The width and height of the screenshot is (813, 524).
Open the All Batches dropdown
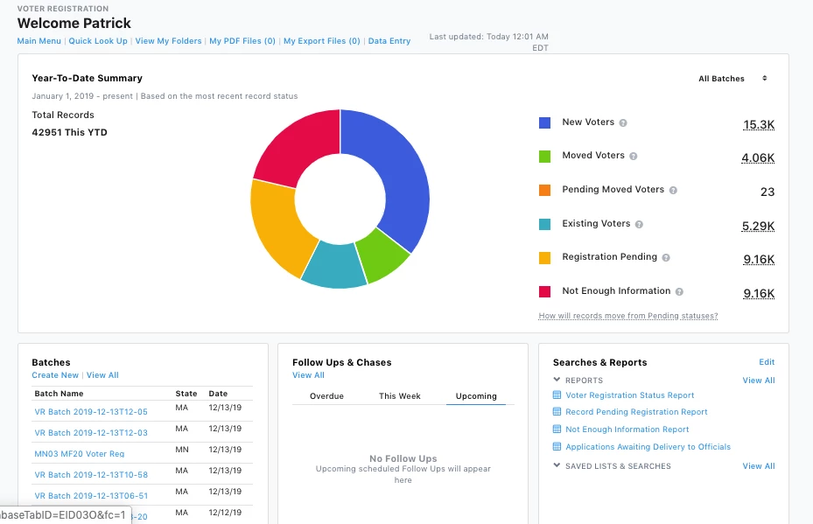tap(732, 78)
